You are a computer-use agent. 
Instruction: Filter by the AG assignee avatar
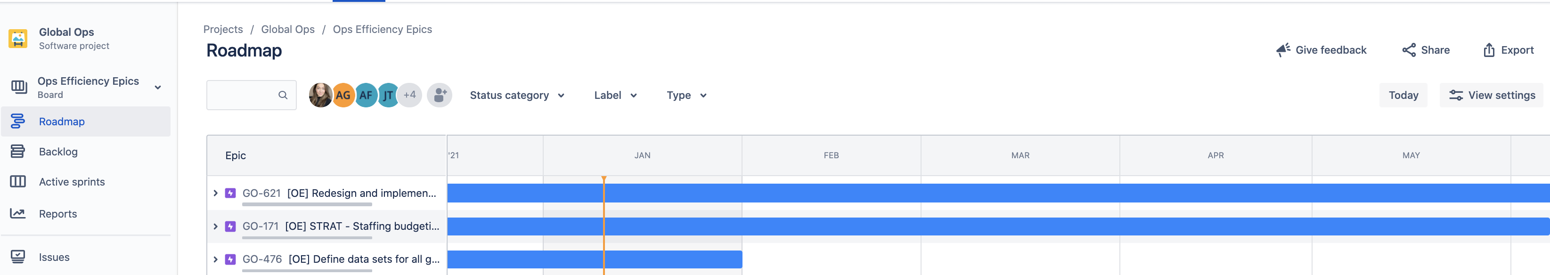[343, 95]
